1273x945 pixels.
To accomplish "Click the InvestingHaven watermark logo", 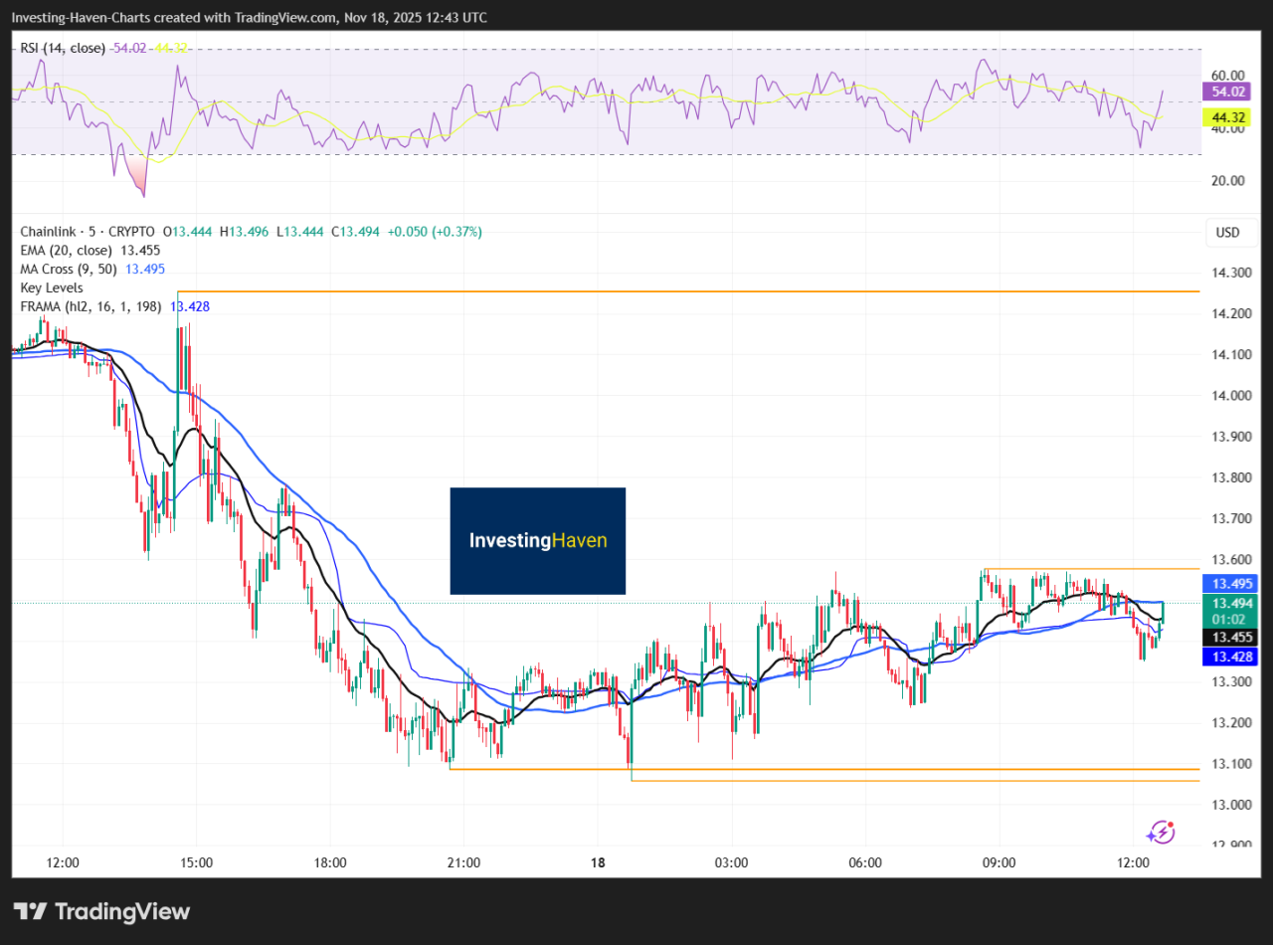I will point(538,541).
